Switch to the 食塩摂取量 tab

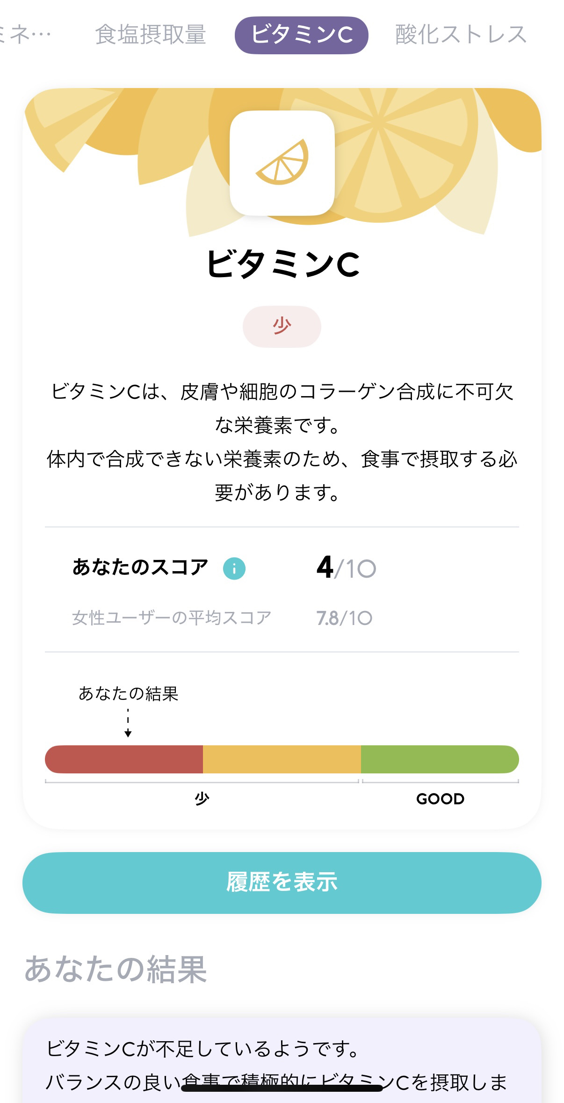[151, 35]
